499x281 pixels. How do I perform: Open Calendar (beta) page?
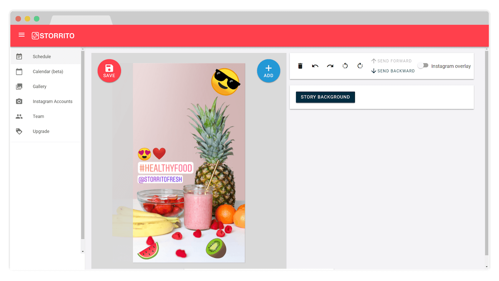coord(46,71)
